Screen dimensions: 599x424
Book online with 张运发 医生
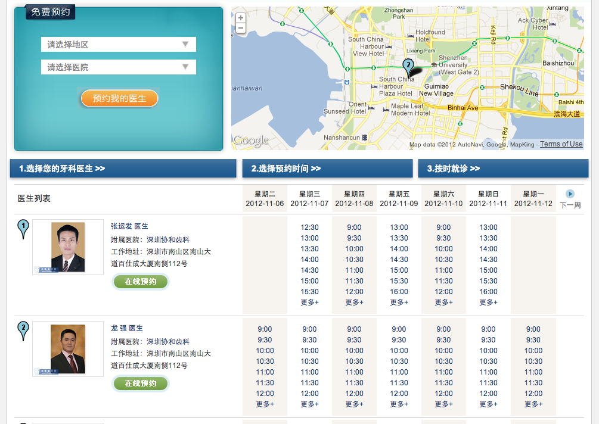coord(141,282)
